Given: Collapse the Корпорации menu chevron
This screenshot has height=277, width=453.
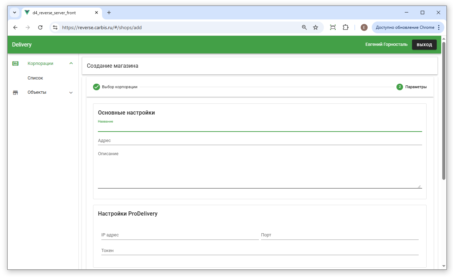Looking at the screenshot, I should 71,64.
